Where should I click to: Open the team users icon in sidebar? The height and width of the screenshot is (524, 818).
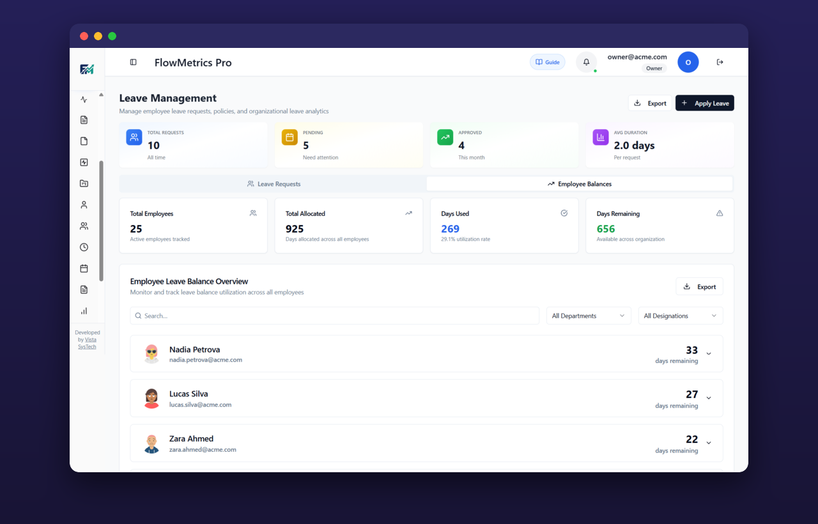click(x=84, y=226)
